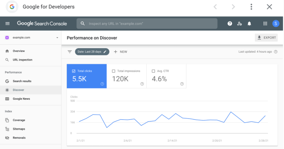Click the Performance section label in sidebar
Image resolution: width=284 pixels, height=149 pixels.
pos(13,72)
